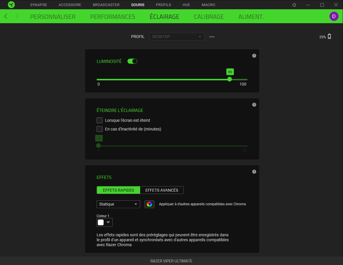Check 'Lorsque l'écran est éteint' box
The width and height of the screenshot is (343, 265).
pos(100,120)
